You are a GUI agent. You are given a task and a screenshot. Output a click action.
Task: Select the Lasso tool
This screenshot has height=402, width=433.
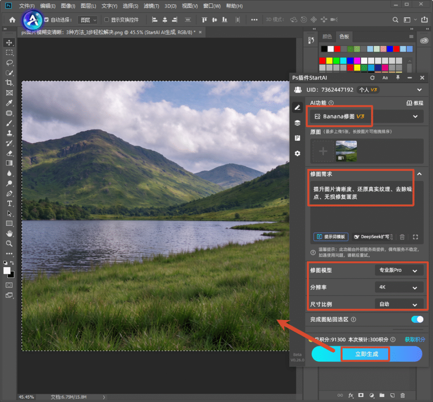point(9,63)
